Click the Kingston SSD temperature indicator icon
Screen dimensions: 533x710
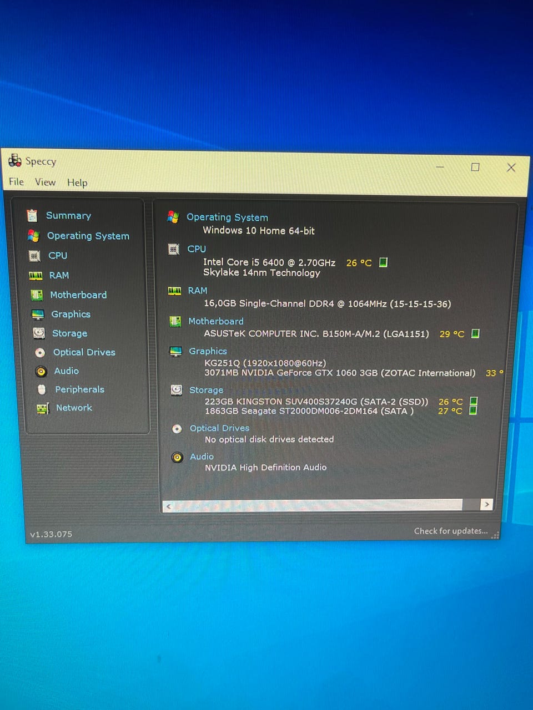point(474,401)
